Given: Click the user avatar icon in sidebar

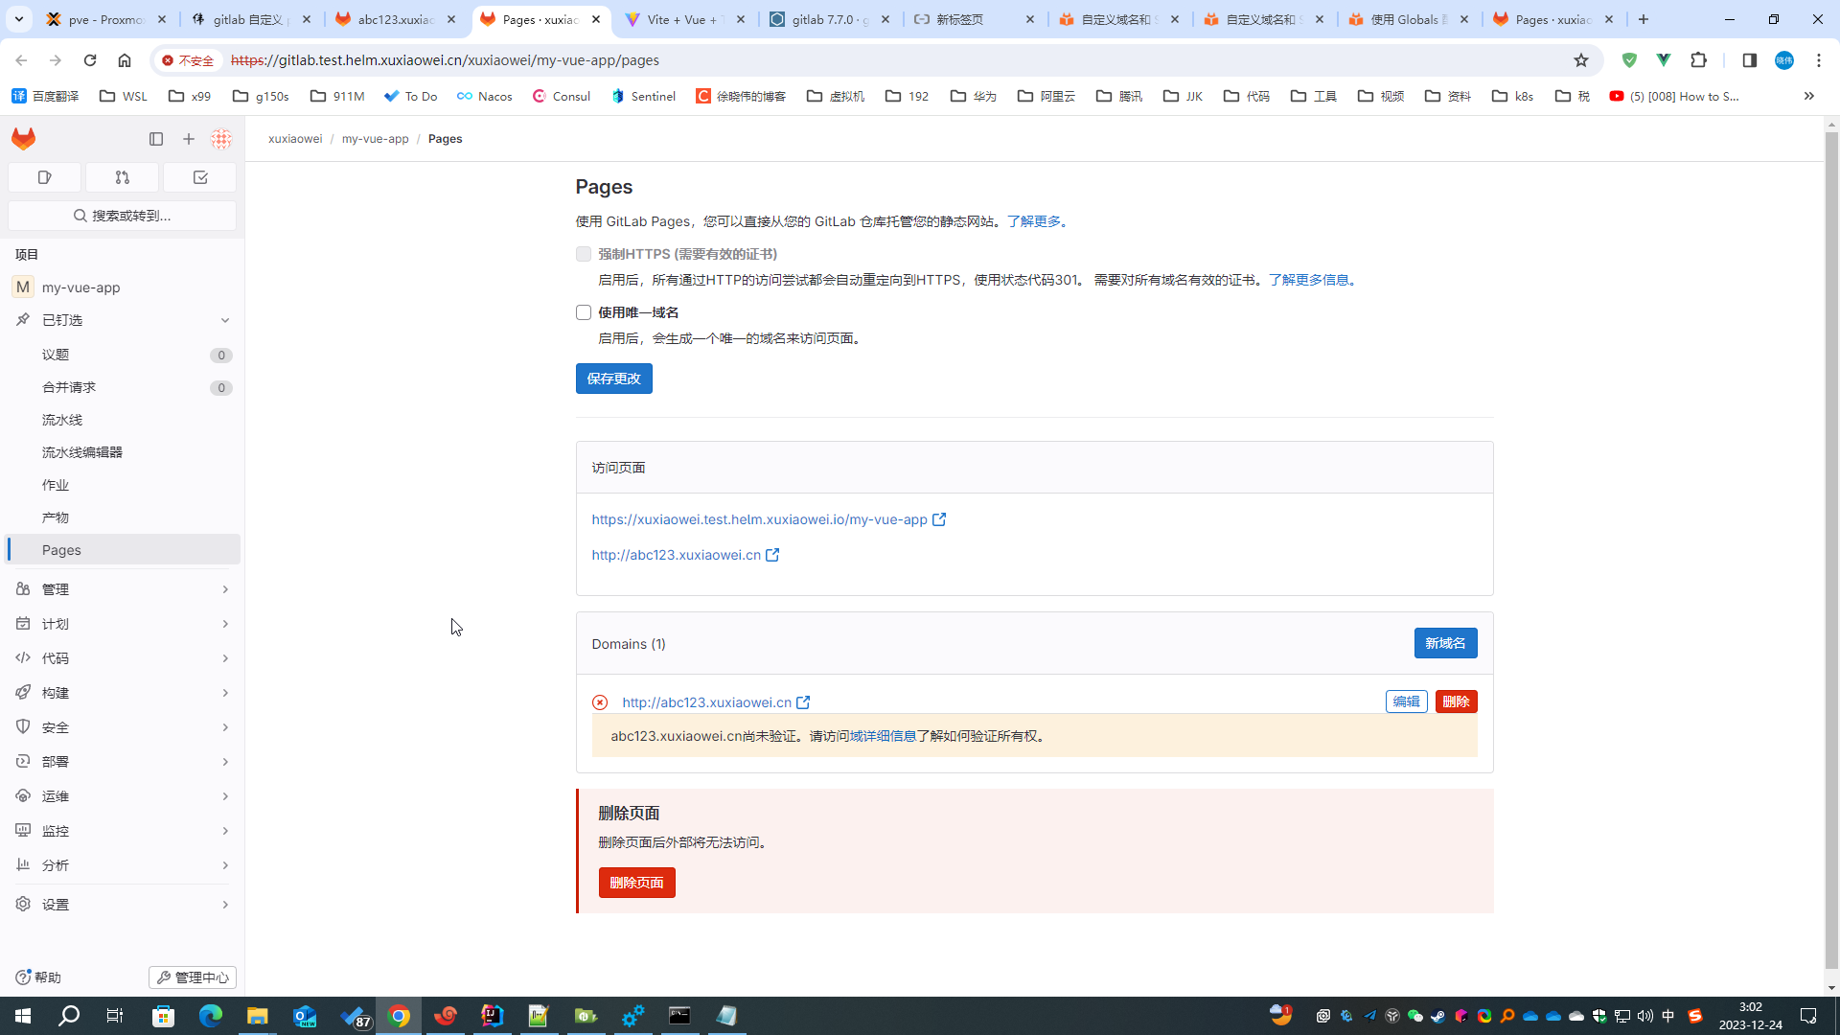Looking at the screenshot, I should 221,139.
